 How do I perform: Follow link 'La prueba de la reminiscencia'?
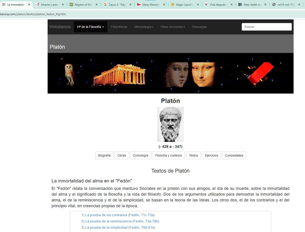pyautogui.click(x=120, y=221)
